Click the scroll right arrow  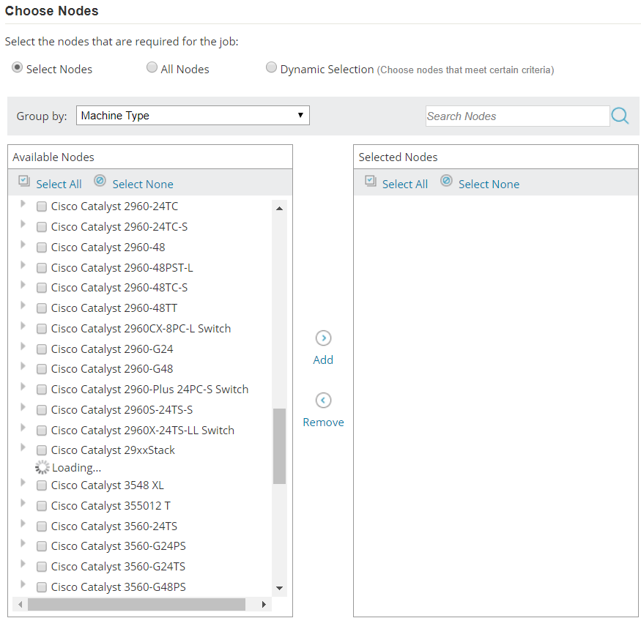click(x=264, y=604)
